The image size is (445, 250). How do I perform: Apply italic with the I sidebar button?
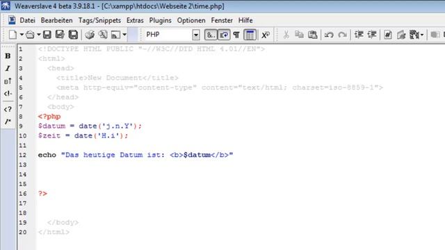8,68
